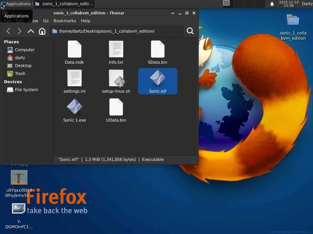Screen dimensions: 313x234
Task: Select the setup-linux.sh script icon
Action: [x=116, y=78]
